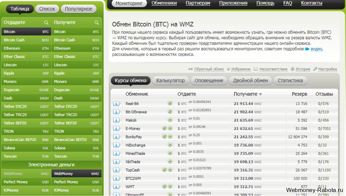Click the round badge next to Bit-Обменка
Viewport: 346px width, 196px height.
click(x=170, y=111)
